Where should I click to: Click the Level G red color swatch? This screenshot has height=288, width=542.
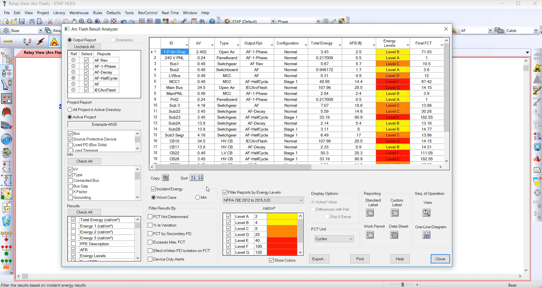[282, 252]
